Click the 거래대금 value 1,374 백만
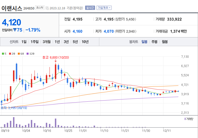 pos(178,31)
